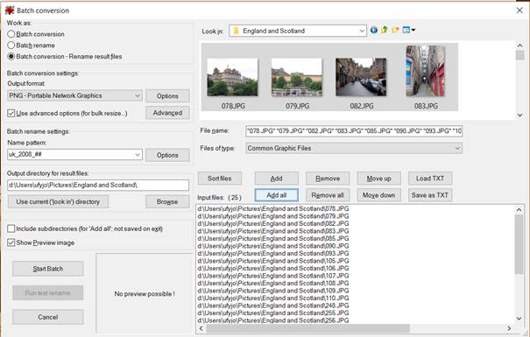530x337 pixels.
Task: Toggle Show Preview image checkbox
Action: (11, 242)
